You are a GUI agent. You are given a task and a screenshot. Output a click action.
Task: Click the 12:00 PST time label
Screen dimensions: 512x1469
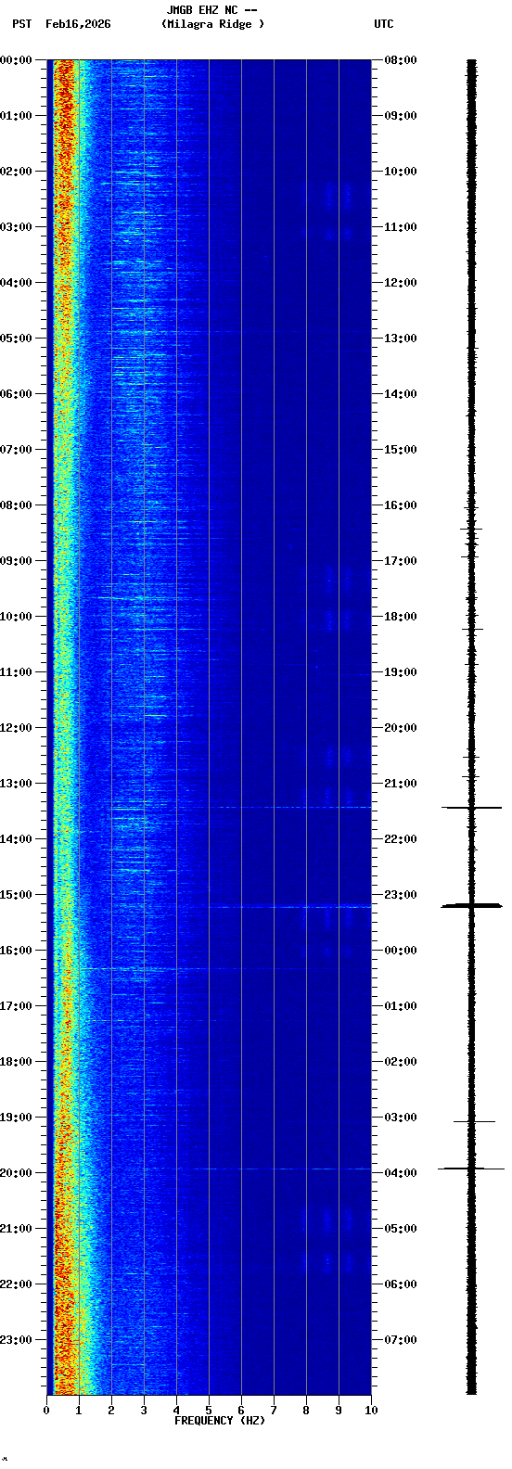click(17, 728)
